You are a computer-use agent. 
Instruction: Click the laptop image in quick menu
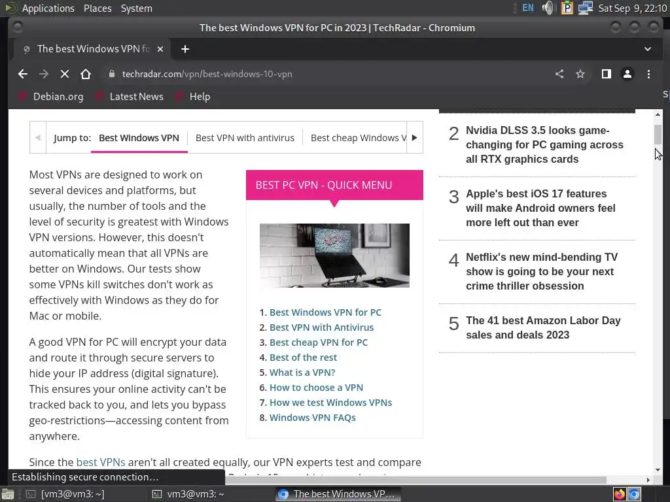pos(334,256)
